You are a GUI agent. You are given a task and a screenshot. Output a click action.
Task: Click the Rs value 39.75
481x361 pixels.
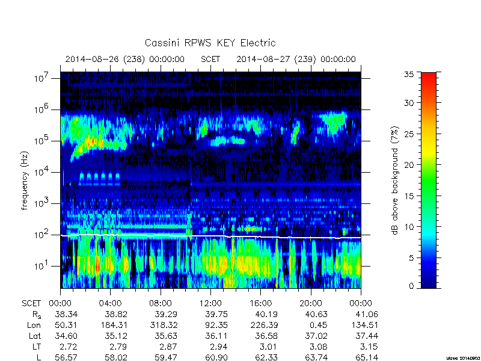[216, 314]
